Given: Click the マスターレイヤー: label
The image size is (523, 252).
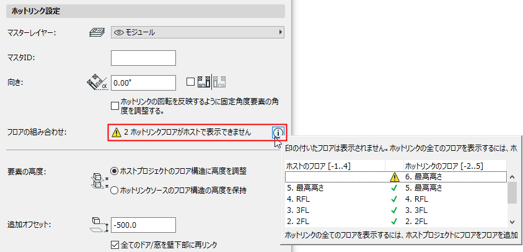Looking at the screenshot, I should 32,32.
